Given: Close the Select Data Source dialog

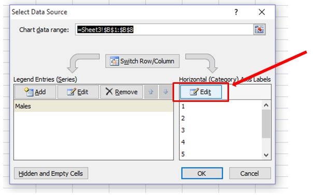Looking at the screenshot, I should pos(262,12).
